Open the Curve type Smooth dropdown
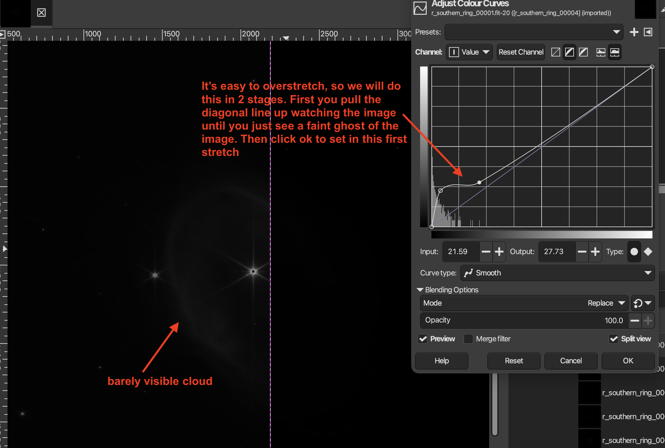This screenshot has height=448, width=665. [x=557, y=273]
